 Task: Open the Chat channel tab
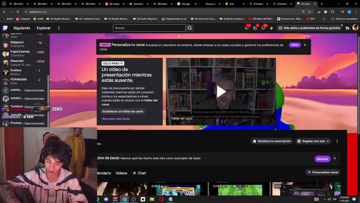click(x=139, y=173)
